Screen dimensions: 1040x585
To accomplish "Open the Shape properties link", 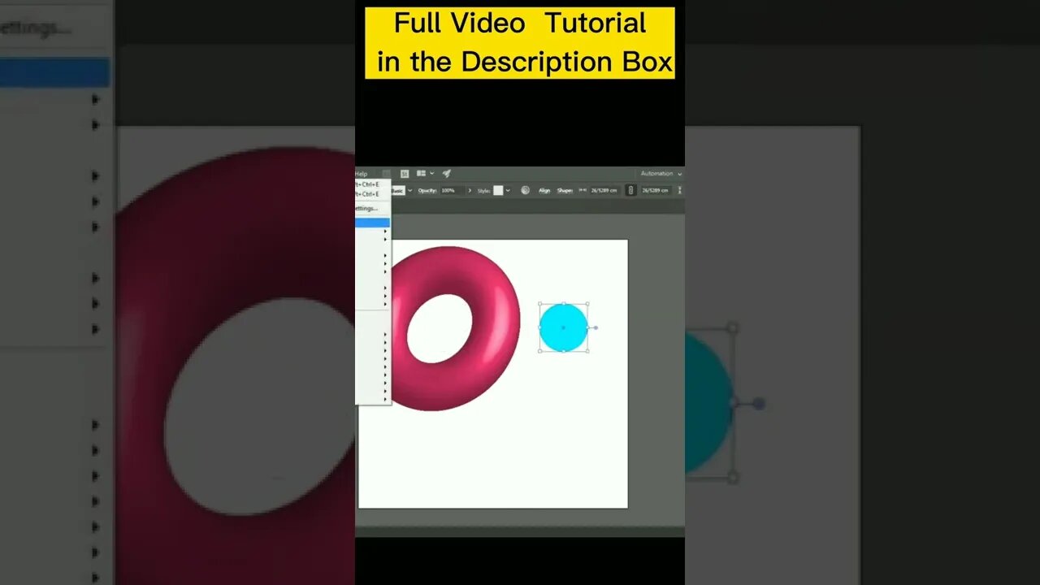I will coord(565,191).
